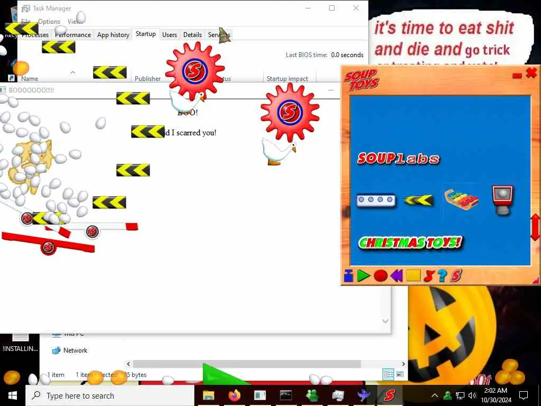
Task: Open the green Messenger taskbar icon
Action: (x=312, y=395)
